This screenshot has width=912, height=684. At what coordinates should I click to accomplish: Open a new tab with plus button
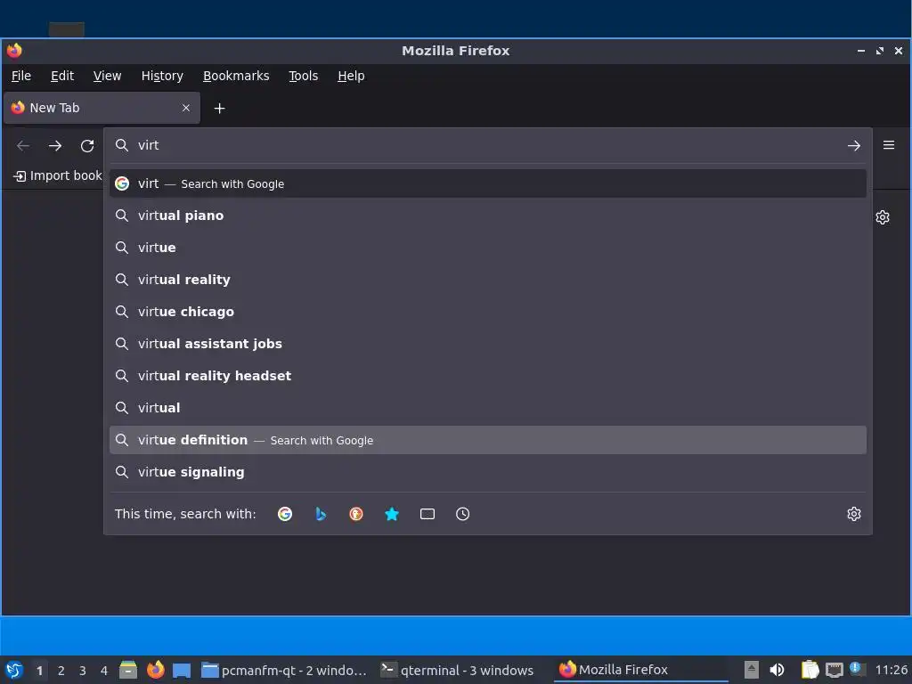[x=219, y=108]
